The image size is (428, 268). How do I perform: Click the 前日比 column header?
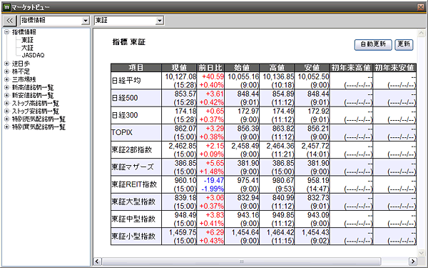[210, 68]
